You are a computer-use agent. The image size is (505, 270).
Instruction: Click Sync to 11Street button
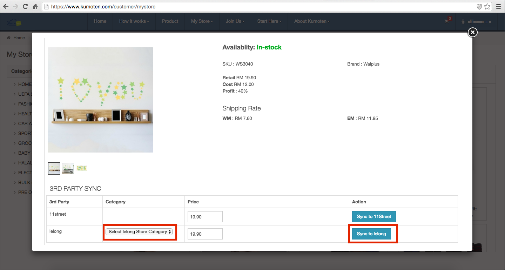(374, 217)
